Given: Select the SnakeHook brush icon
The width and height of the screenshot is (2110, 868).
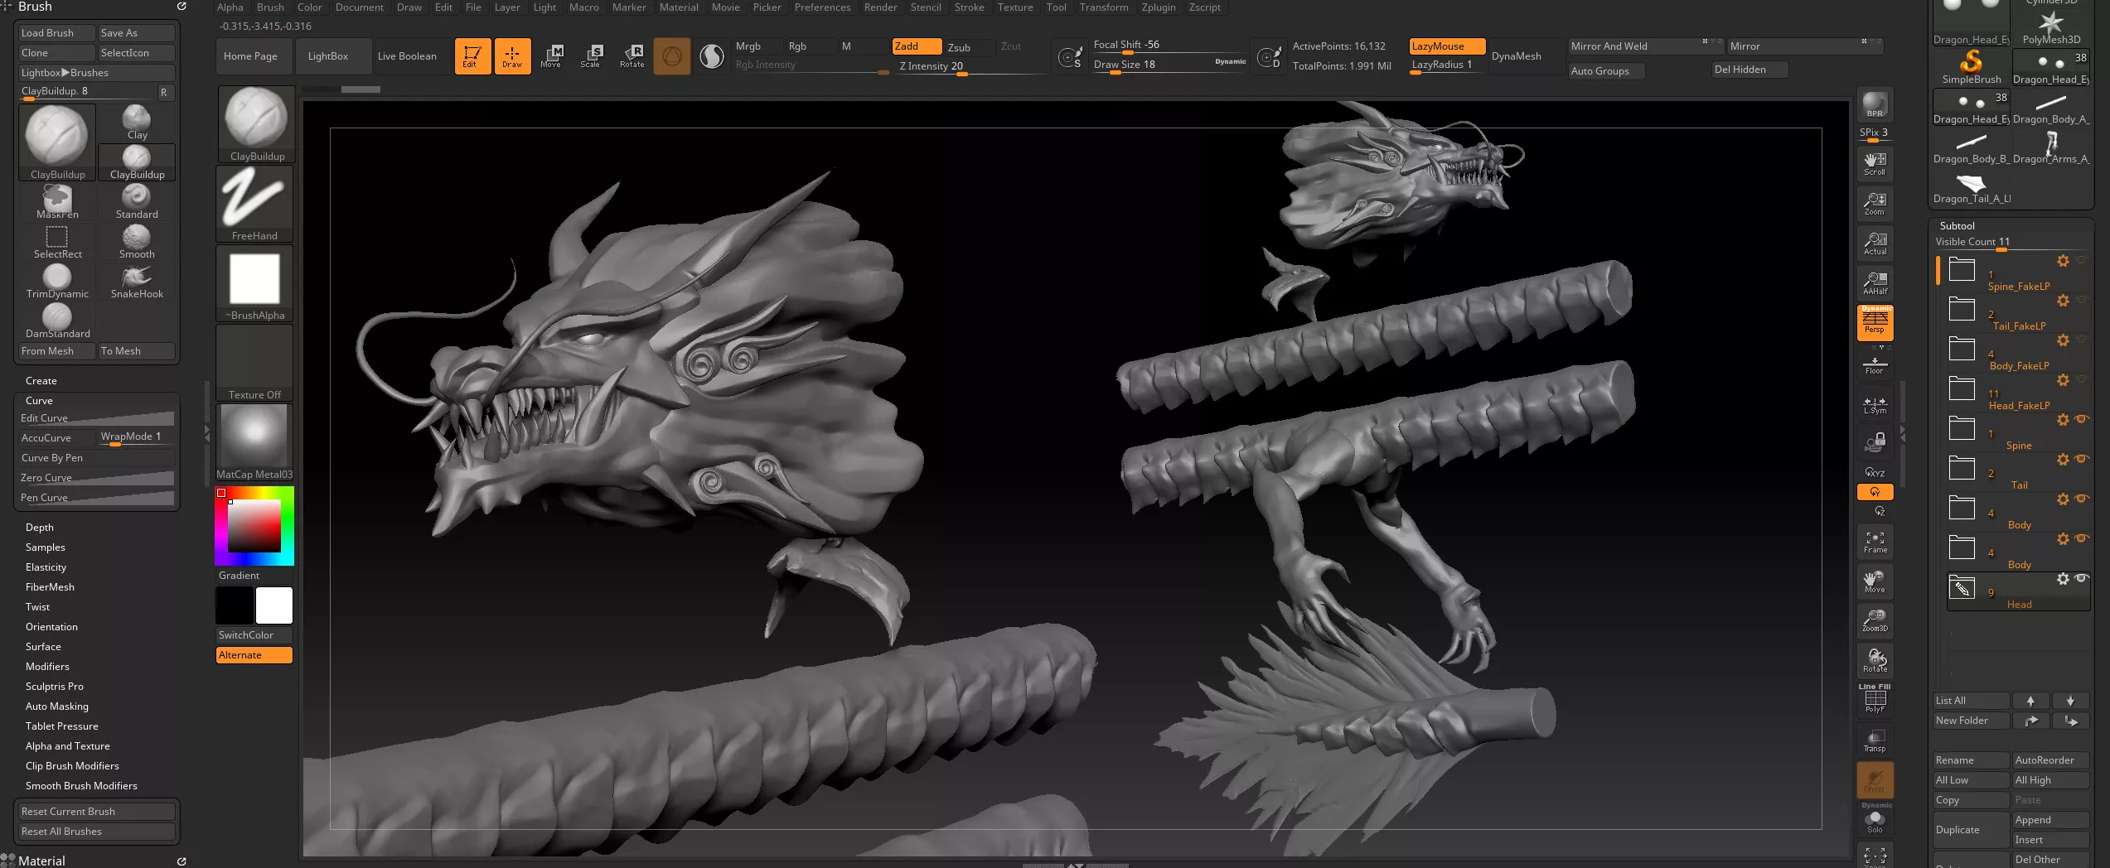Looking at the screenshot, I should pos(137,280).
